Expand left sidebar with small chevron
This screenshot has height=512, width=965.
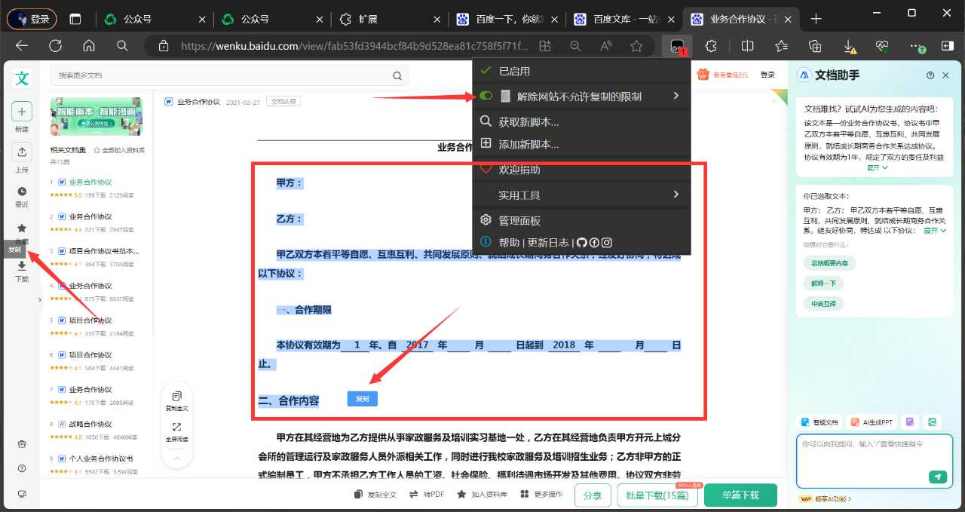[39, 299]
